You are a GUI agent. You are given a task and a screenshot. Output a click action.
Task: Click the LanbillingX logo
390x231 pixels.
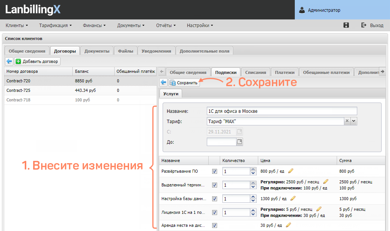tap(33, 10)
